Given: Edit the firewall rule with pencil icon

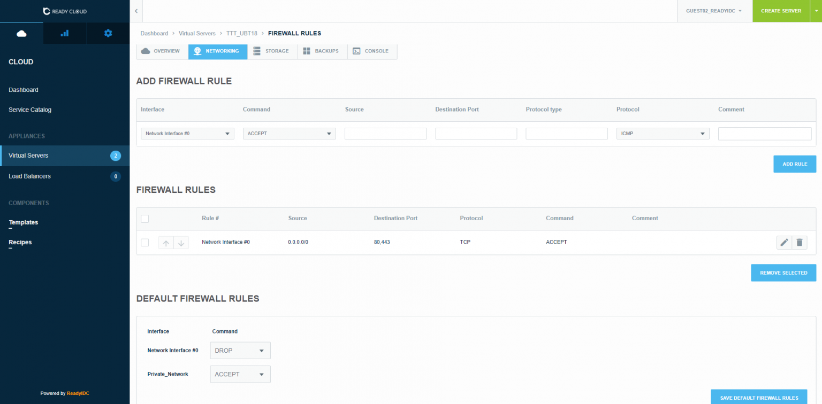Looking at the screenshot, I should [784, 243].
